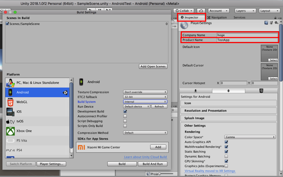Enable Script Debugging checkbox

coord(125,121)
